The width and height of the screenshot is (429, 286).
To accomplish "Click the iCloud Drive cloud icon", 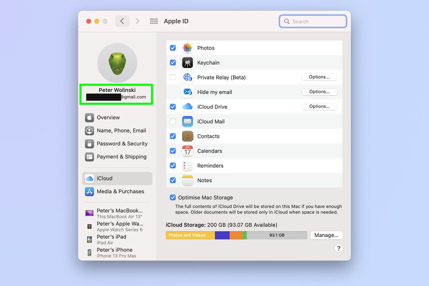I will (187, 107).
